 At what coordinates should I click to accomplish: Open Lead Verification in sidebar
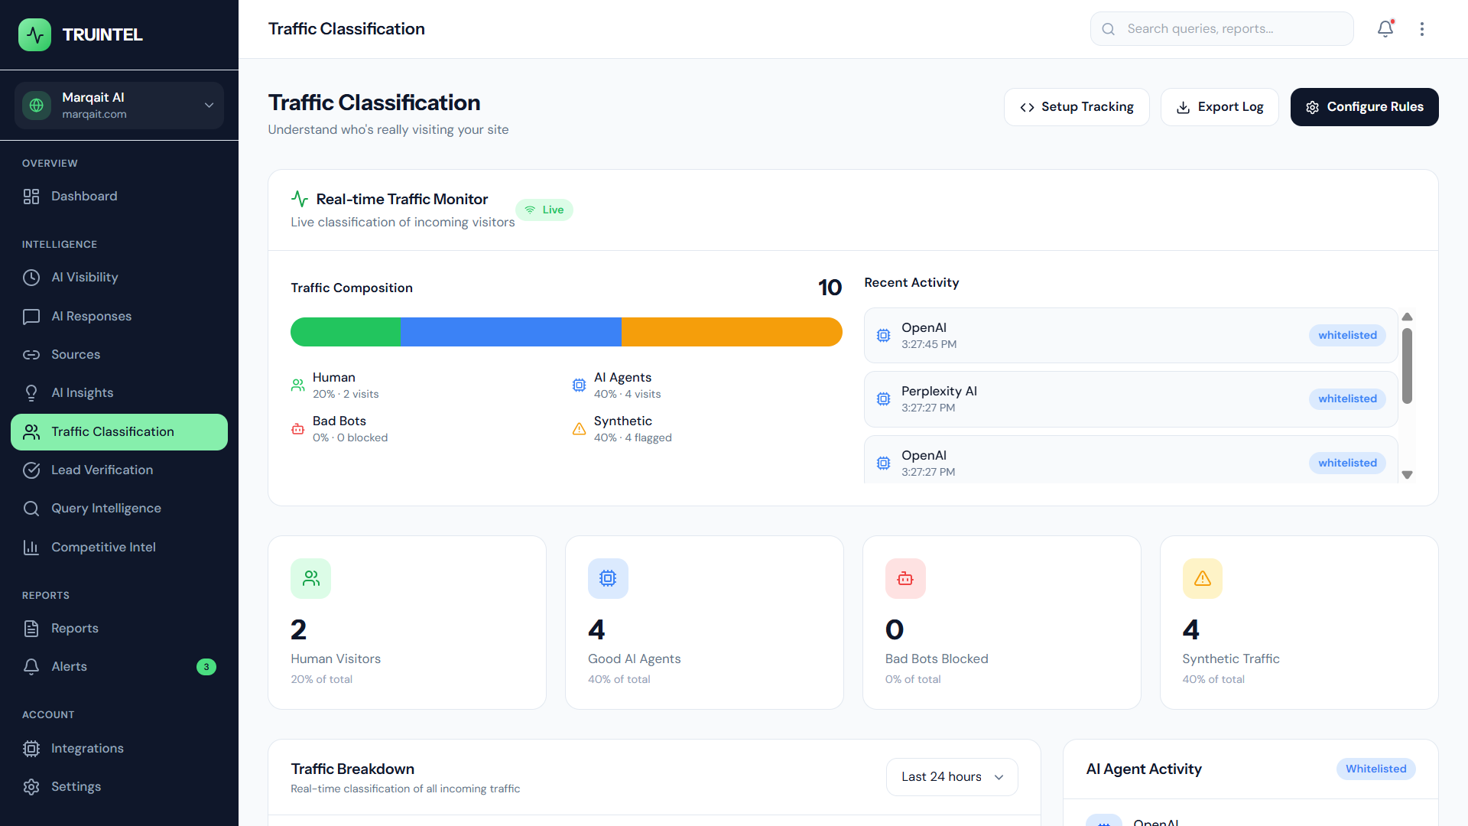102,470
